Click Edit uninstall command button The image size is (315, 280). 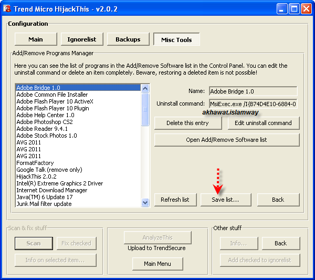[264, 123]
